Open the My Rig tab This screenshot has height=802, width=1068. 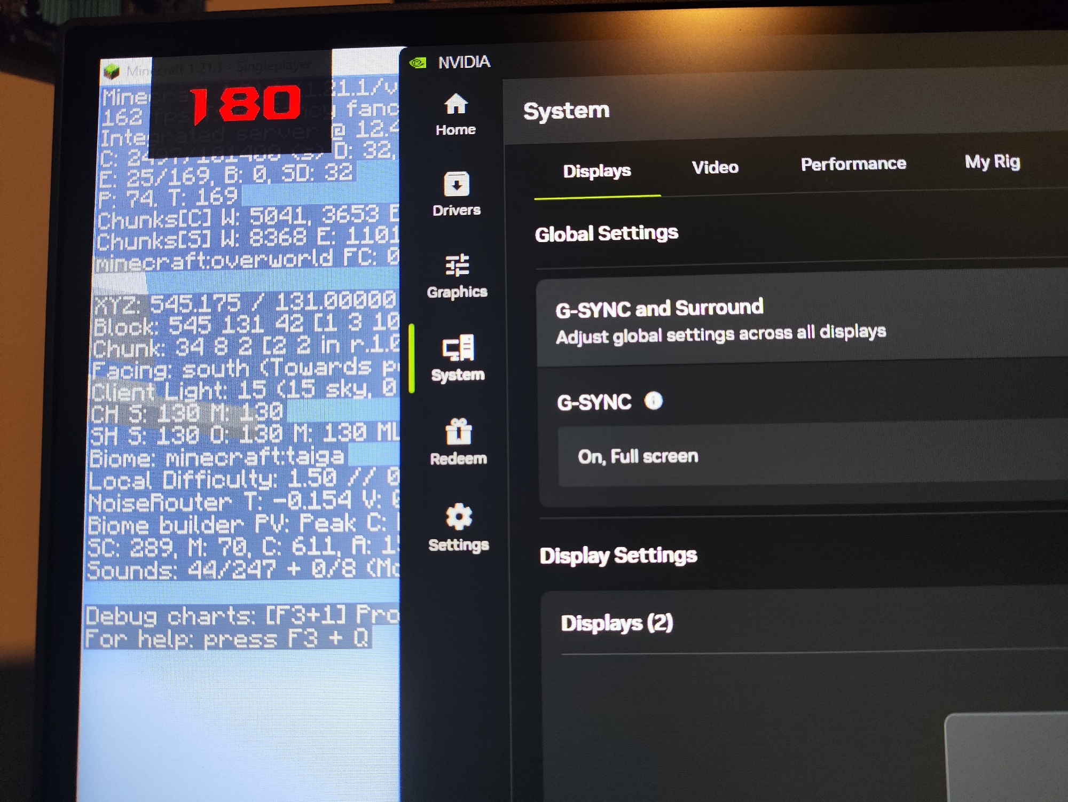pyautogui.click(x=992, y=161)
